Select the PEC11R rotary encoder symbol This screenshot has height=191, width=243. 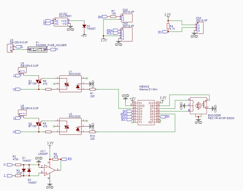point(198,106)
